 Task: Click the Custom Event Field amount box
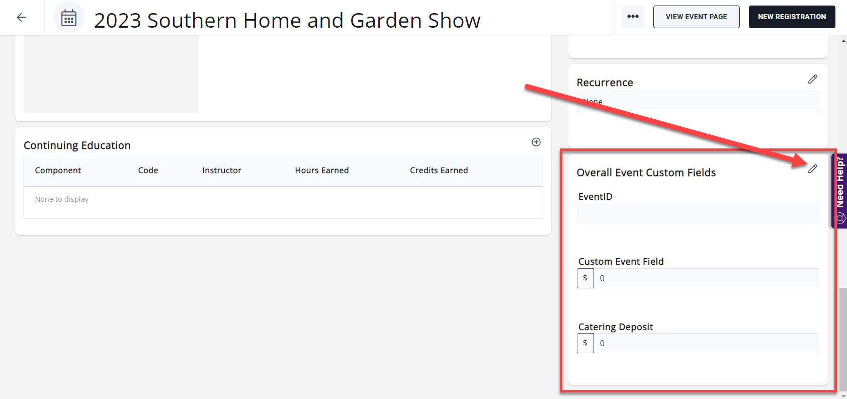[706, 278]
